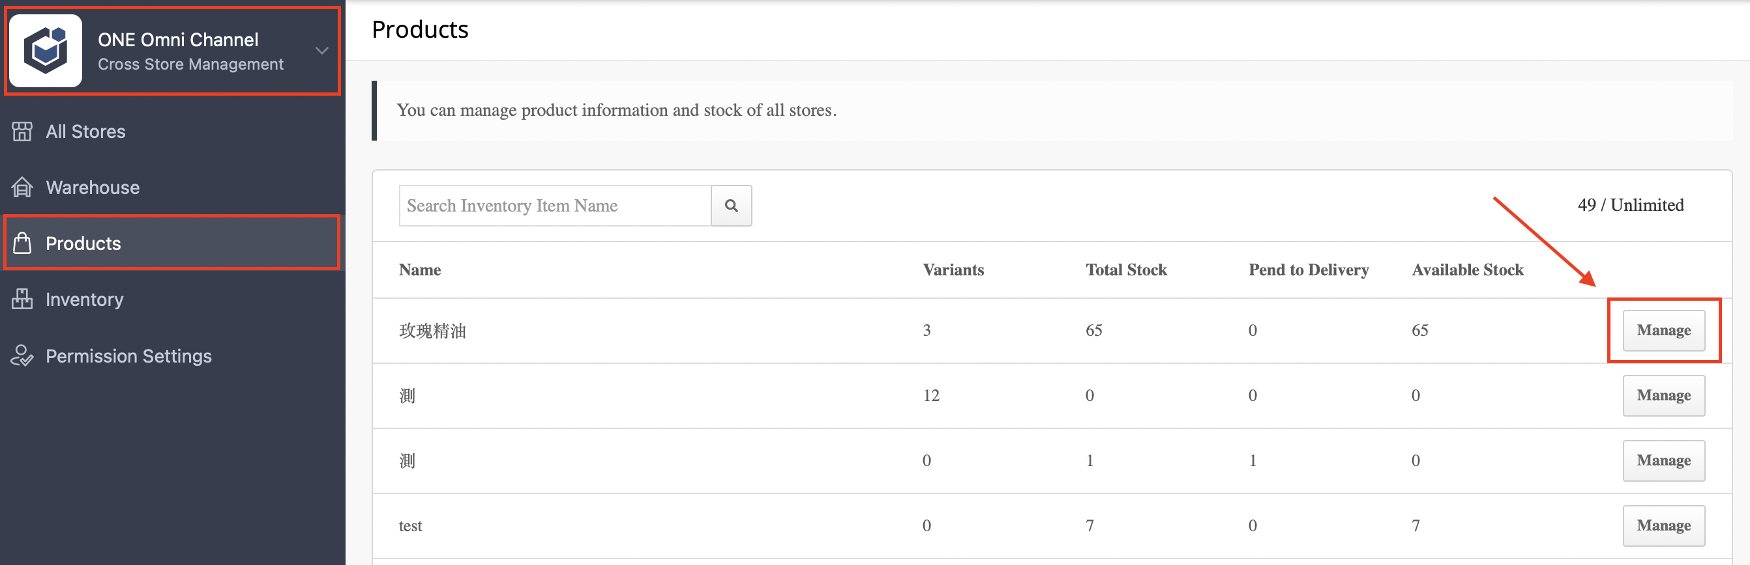This screenshot has height=565, width=1750.
Task: Click Manage for 玫瑰精油 product
Action: 1663,330
